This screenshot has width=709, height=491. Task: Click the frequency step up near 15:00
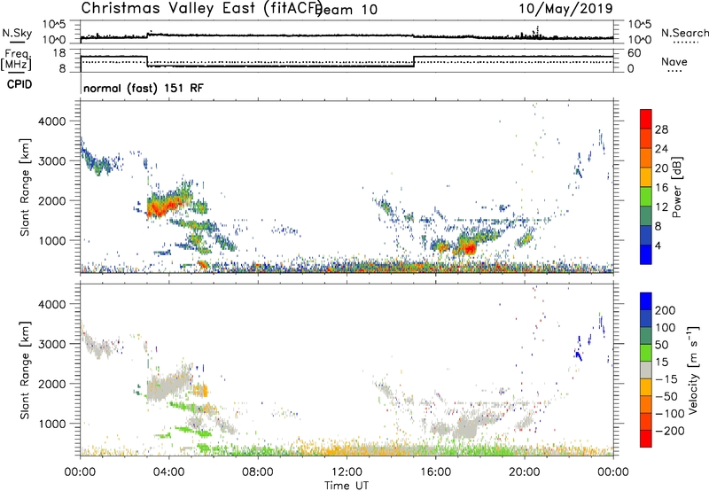pos(414,61)
